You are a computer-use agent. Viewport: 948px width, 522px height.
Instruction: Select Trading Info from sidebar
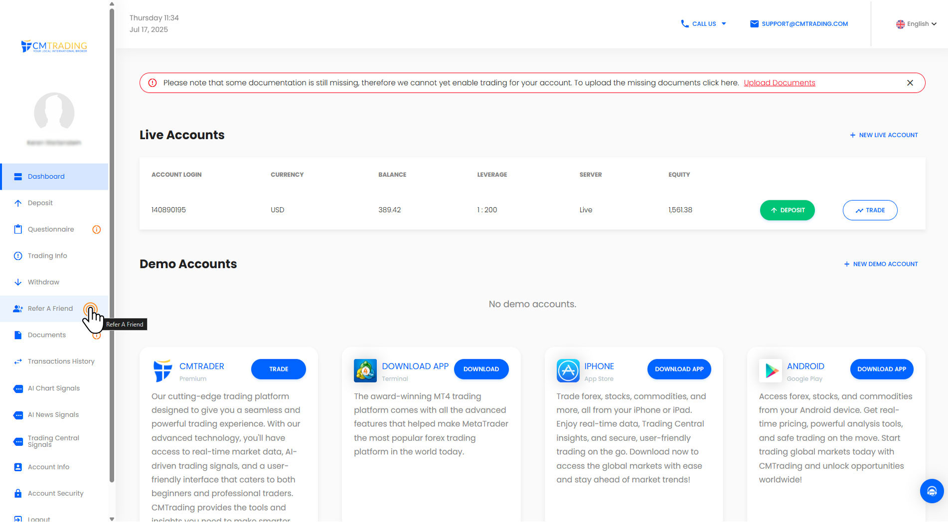54,256
